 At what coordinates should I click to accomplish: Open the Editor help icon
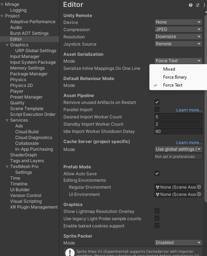click(x=190, y=5)
